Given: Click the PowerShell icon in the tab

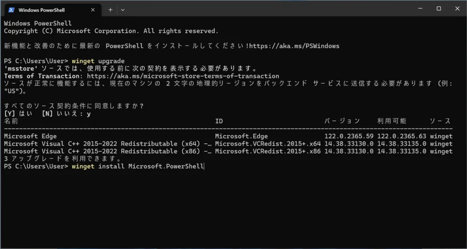Looking at the screenshot, I should (x=11, y=10).
